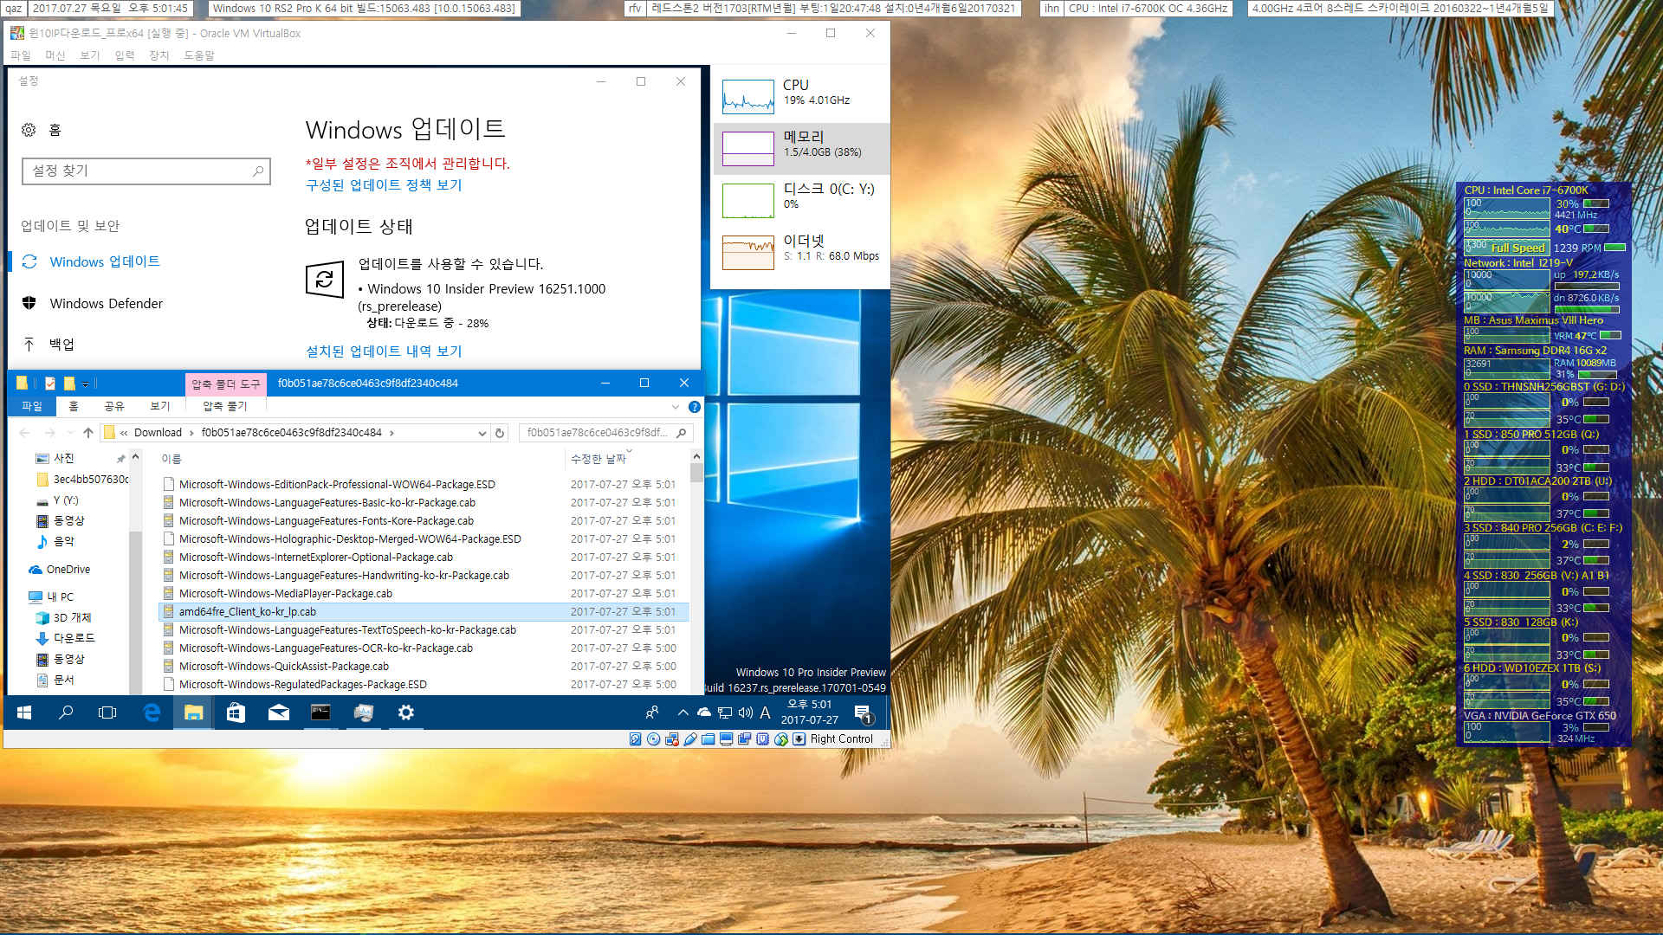1663x935 pixels.
Task: Select amd64fre_Client_ko-kr_lp.cab file
Action: [247, 612]
